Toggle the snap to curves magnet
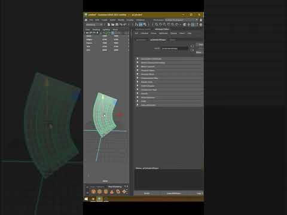Viewport: 287px width, 215px height. tap(161, 24)
